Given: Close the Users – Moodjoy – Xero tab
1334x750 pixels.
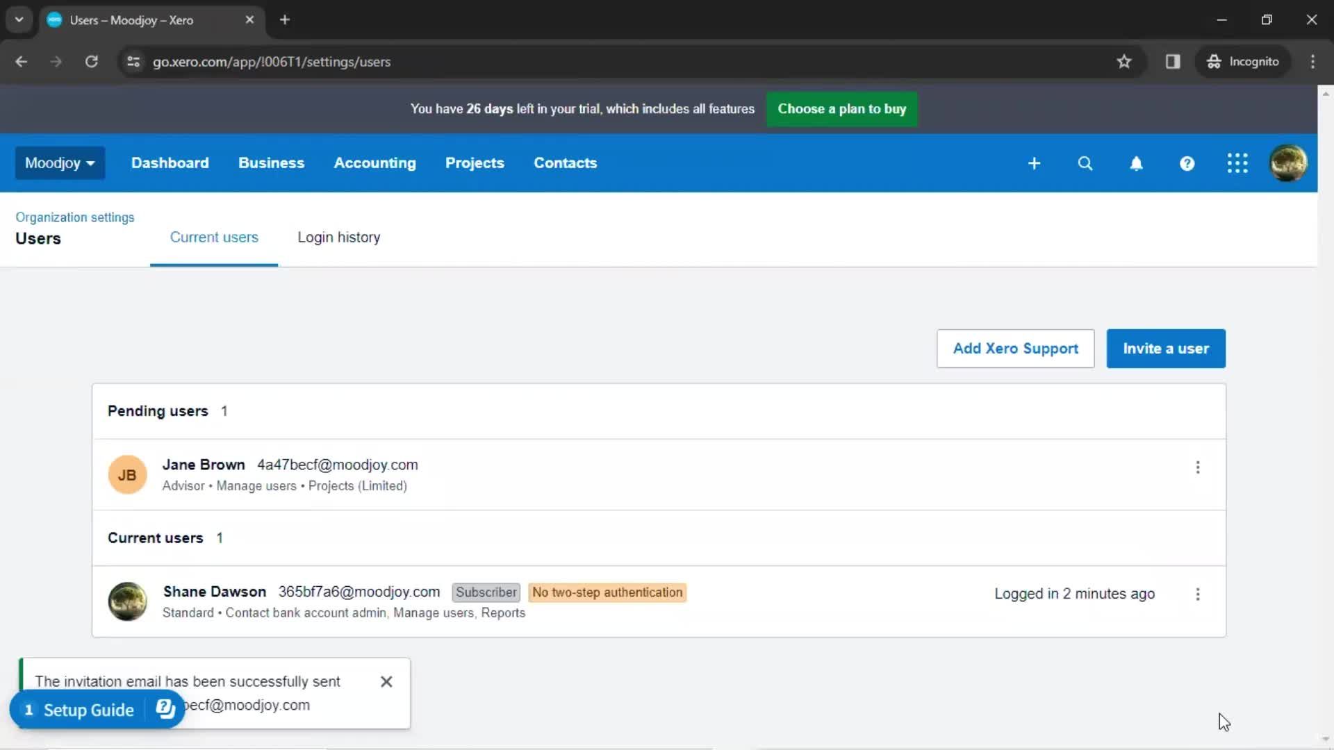Looking at the screenshot, I should point(249,19).
